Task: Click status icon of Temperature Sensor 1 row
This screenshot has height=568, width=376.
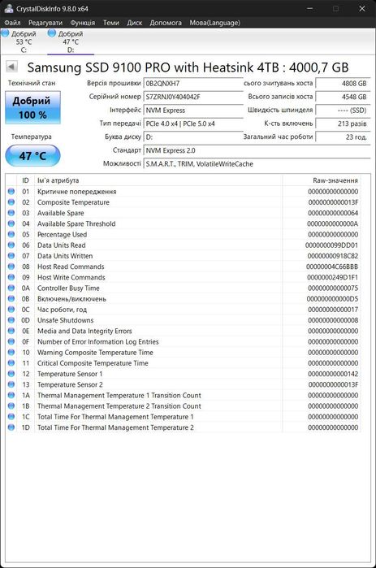Action: pos(11,374)
